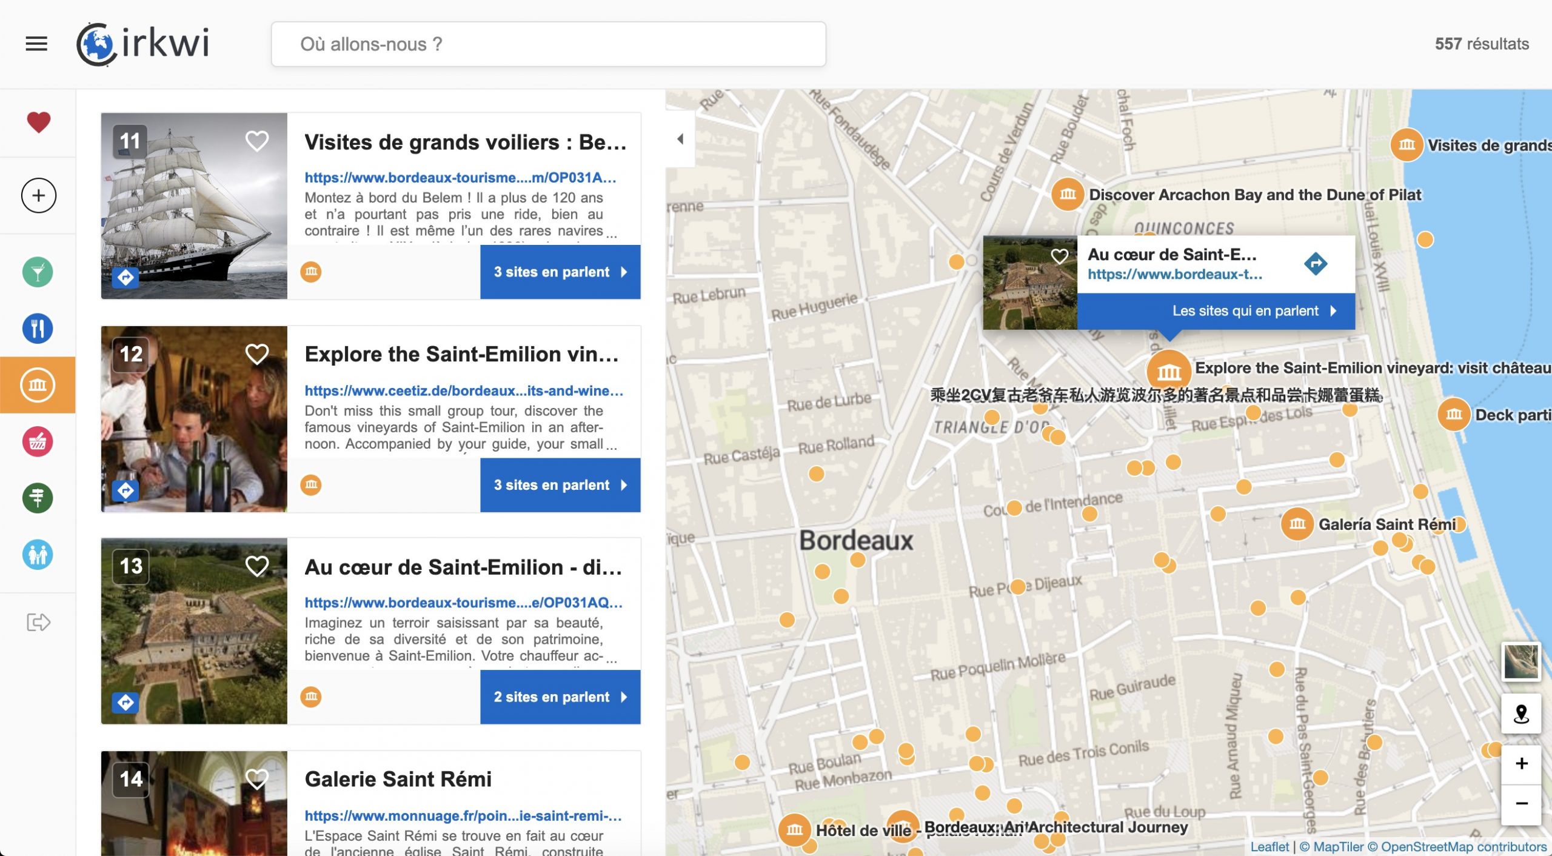Image resolution: width=1552 pixels, height=856 pixels.
Task: Focus the 'Où allons-nous ?' search field
Action: pyautogui.click(x=548, y=44)
